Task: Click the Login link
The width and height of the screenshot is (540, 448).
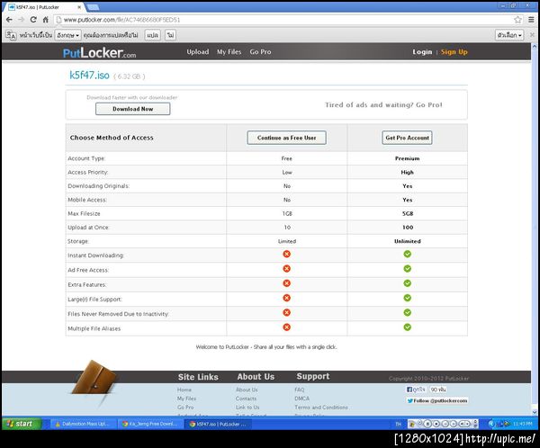Action: (x=422, y=52)
